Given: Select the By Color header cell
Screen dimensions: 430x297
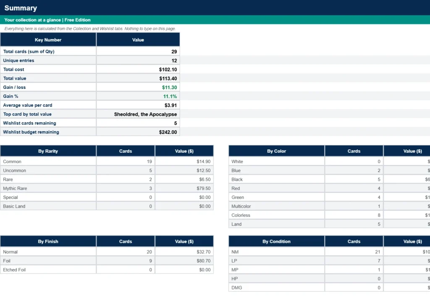Looking at the screenshot, I should [x=276, y=151].
